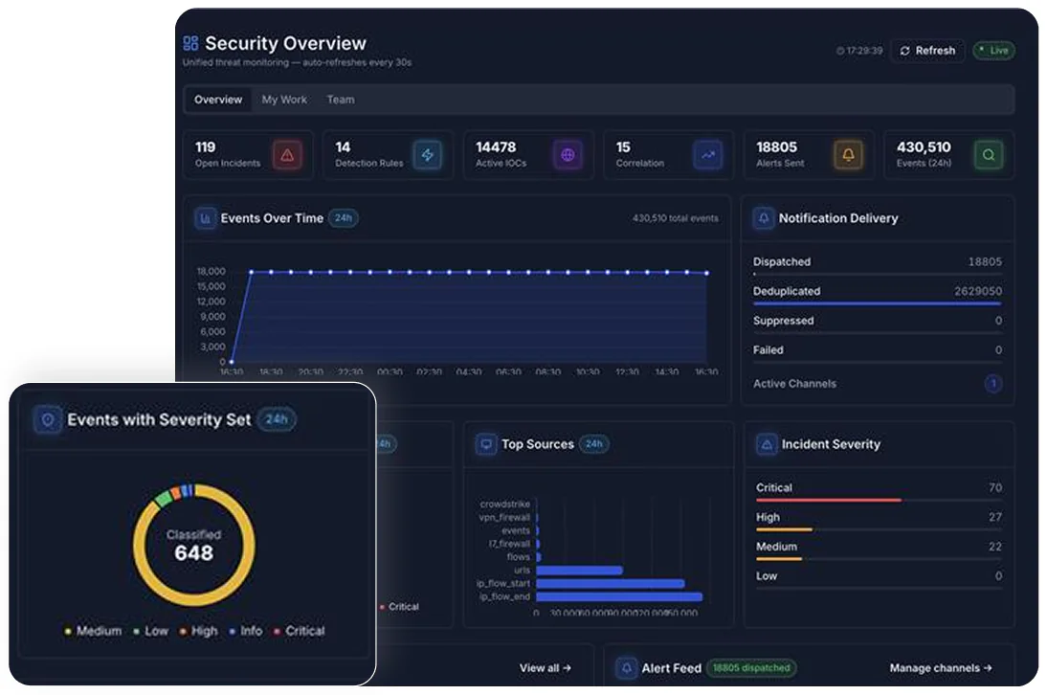Toggle the Live status badge
Screen dimensions: 1047x695
pyautogui.click(x=993, y=51)
